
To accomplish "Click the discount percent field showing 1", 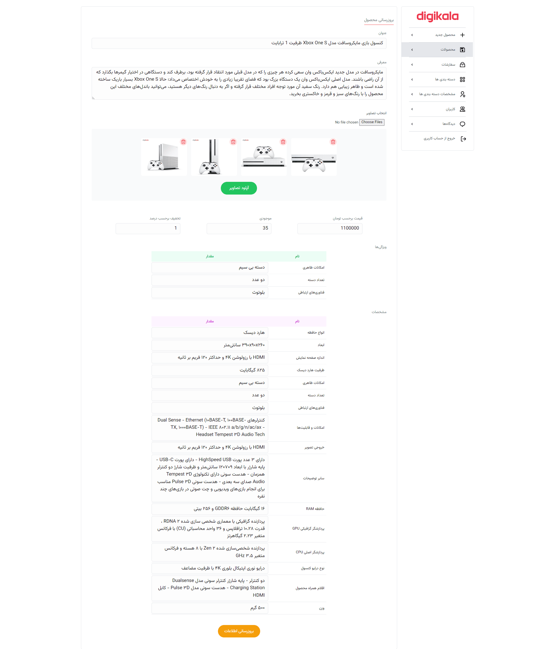I will pos(148,228).
